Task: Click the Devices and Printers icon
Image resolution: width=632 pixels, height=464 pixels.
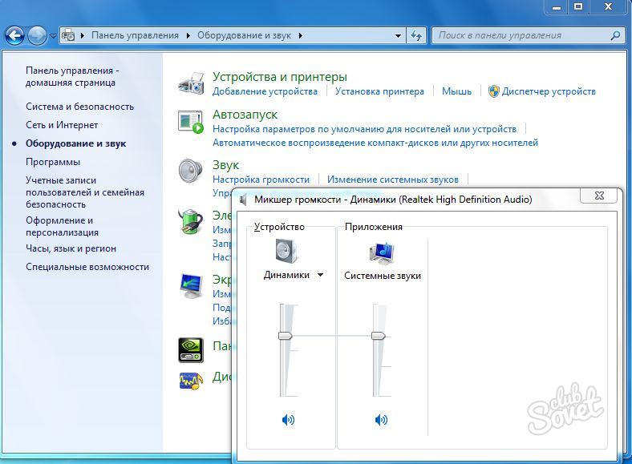Action: pyautogui.click(x=191, y=83)
